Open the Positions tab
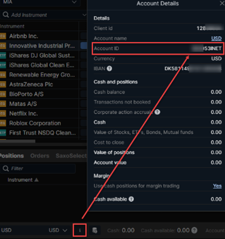 point(12,156)
